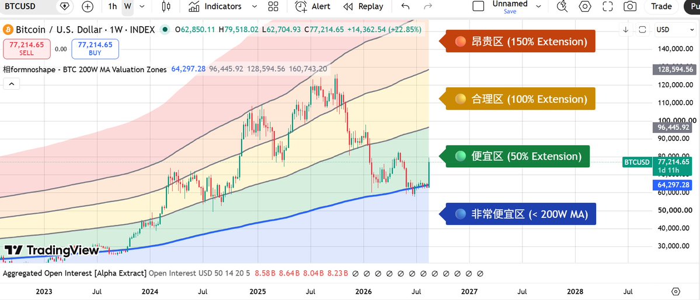
Task: Take a chart snapshot with the camera icon
Action: pyautogui.click(x=630, y=6)
